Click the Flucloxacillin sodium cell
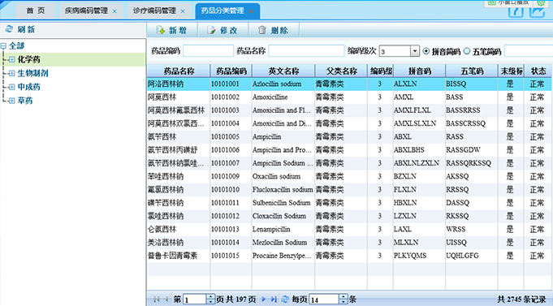Image resolution: width=553 pixels, height=306 pixels. (x=283, y=190)
